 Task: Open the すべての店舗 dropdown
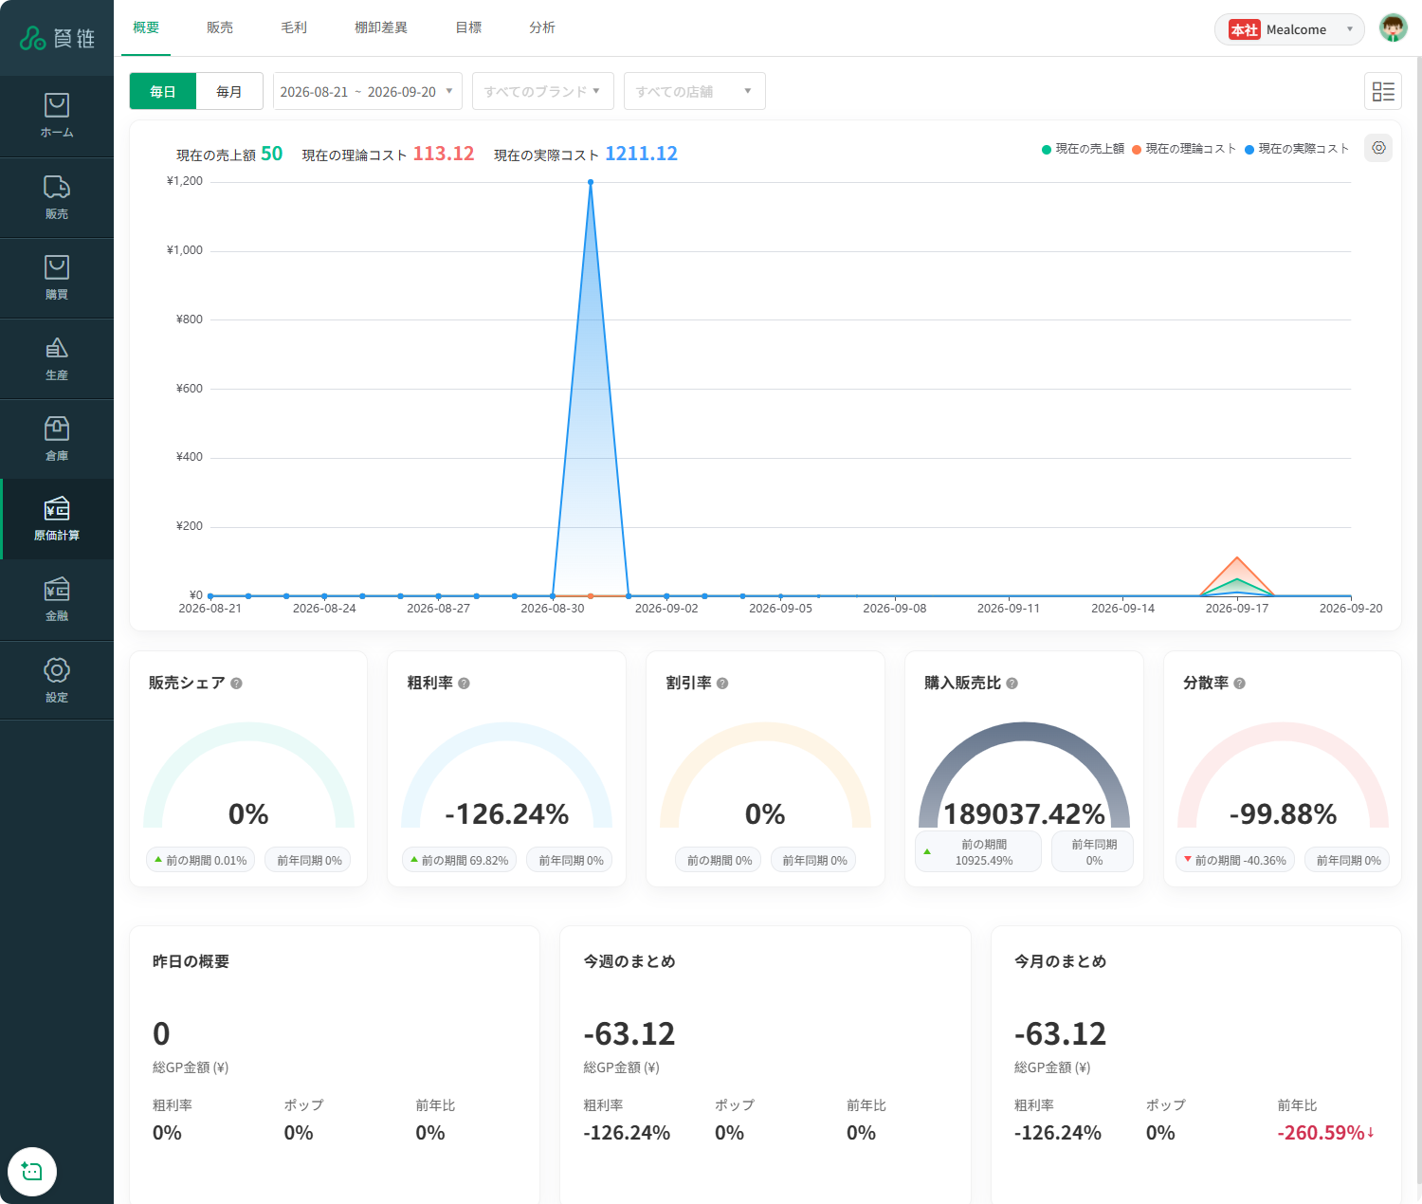[x=695, y=91]
